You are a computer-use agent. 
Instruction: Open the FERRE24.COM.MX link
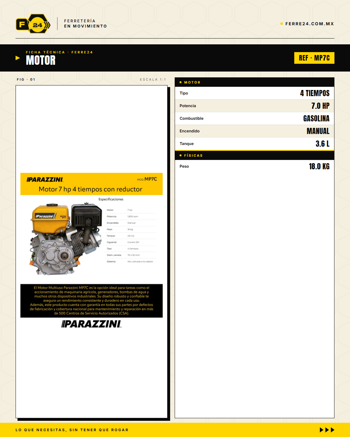(x=309, y=24)
